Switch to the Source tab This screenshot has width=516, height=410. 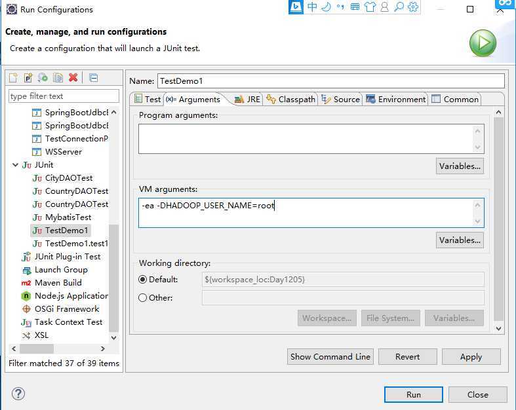(340, 99)
